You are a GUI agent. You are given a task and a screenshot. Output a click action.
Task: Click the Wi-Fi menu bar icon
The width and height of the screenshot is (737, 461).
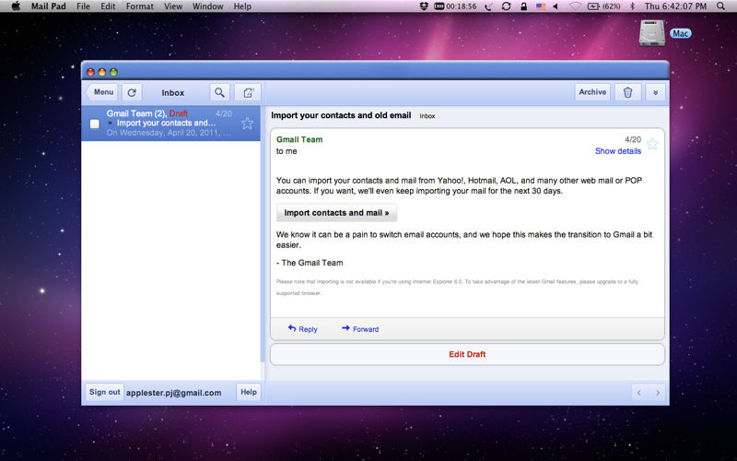(x=575, y=6)
